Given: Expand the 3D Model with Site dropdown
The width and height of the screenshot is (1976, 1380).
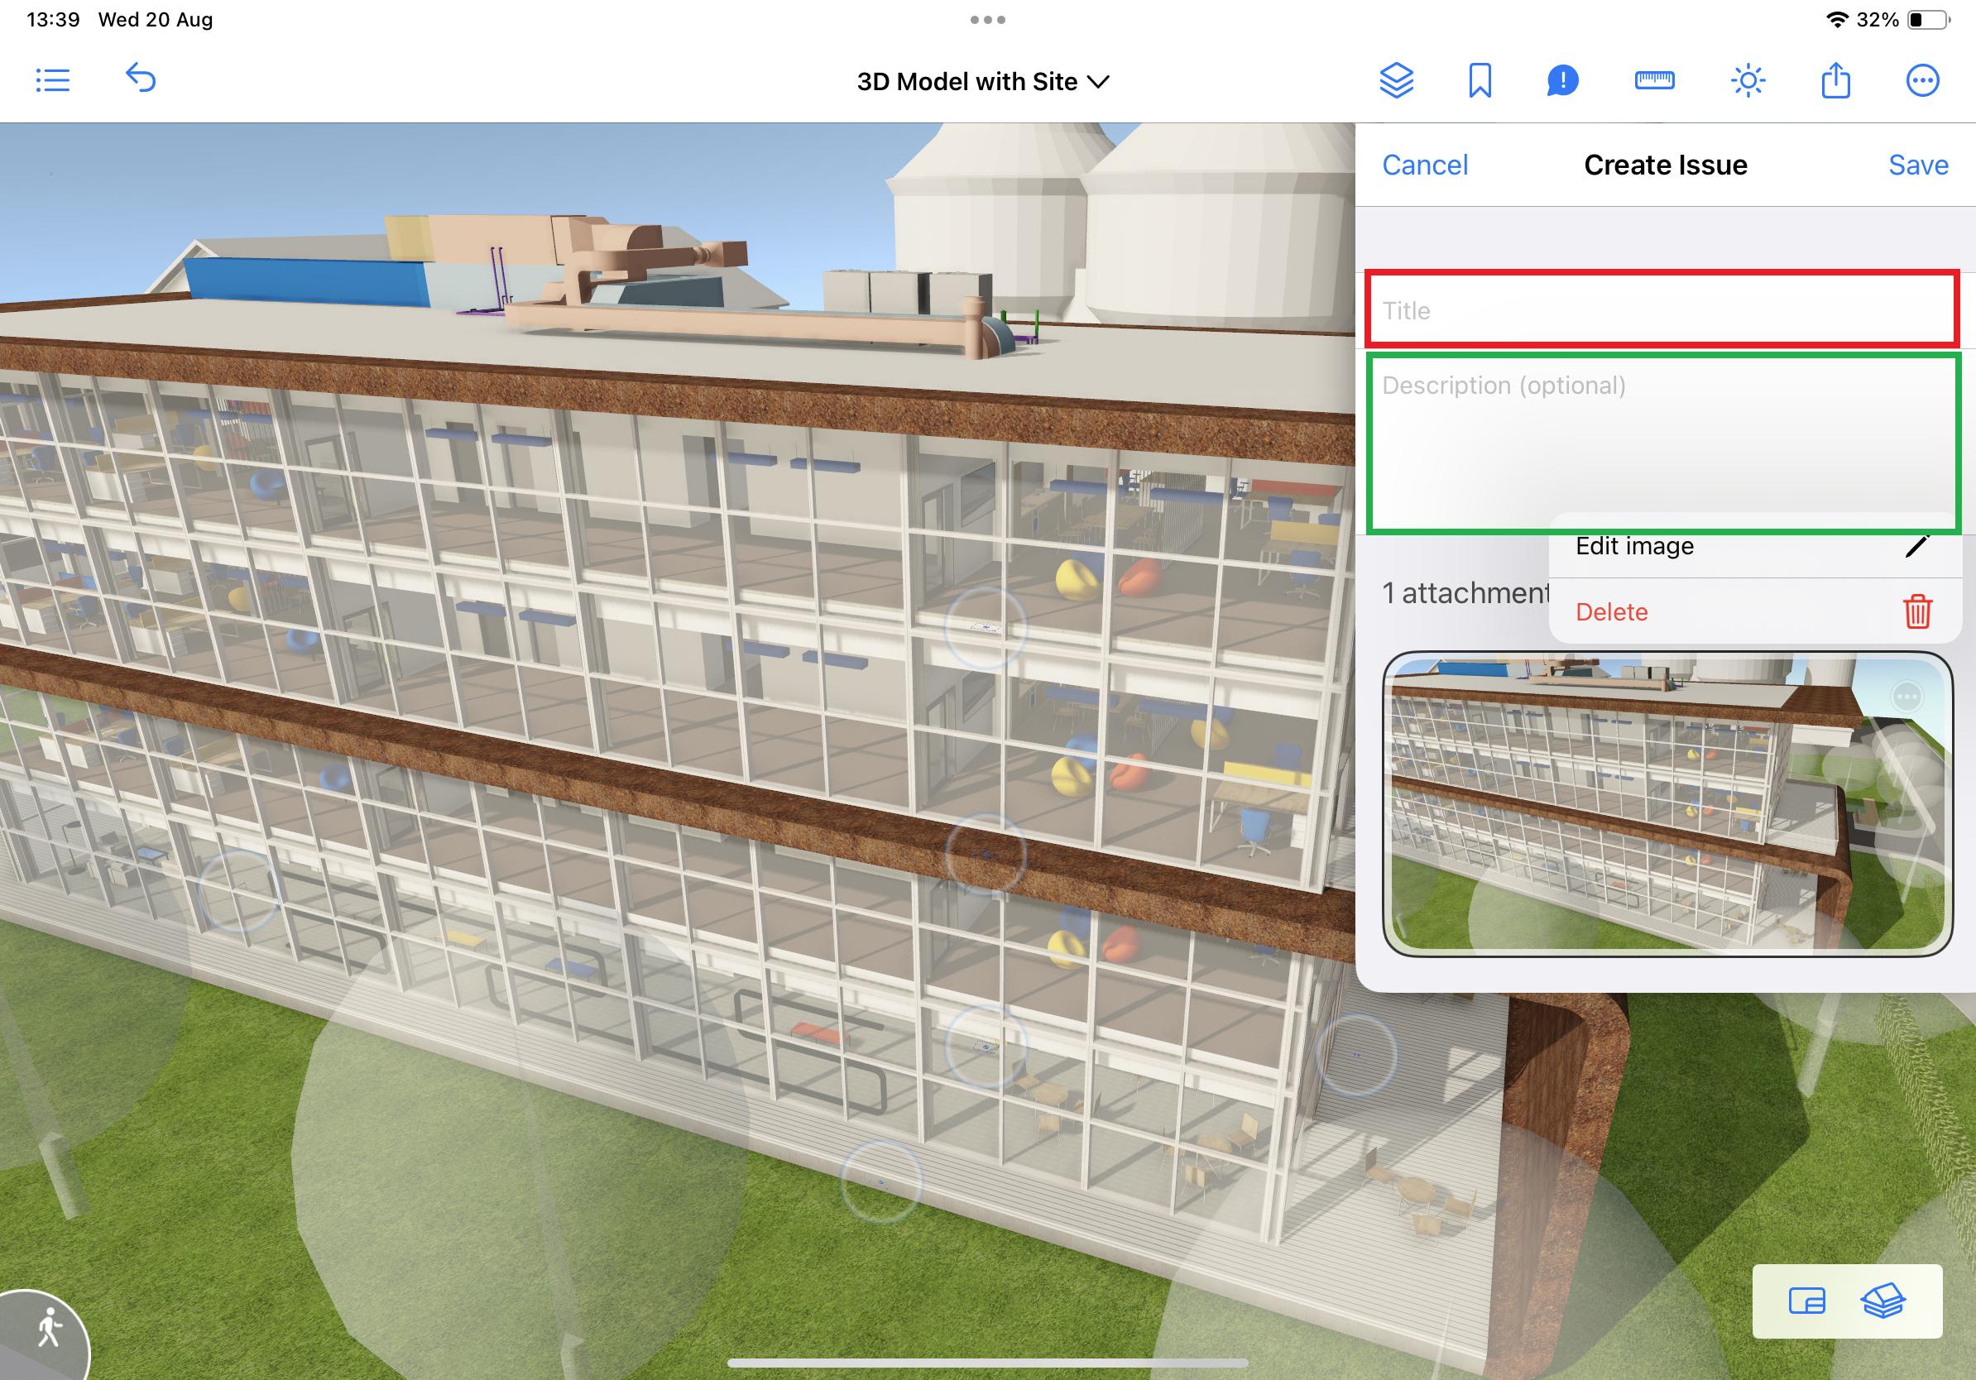Looking at the screenshot, I should coord(982,82).
